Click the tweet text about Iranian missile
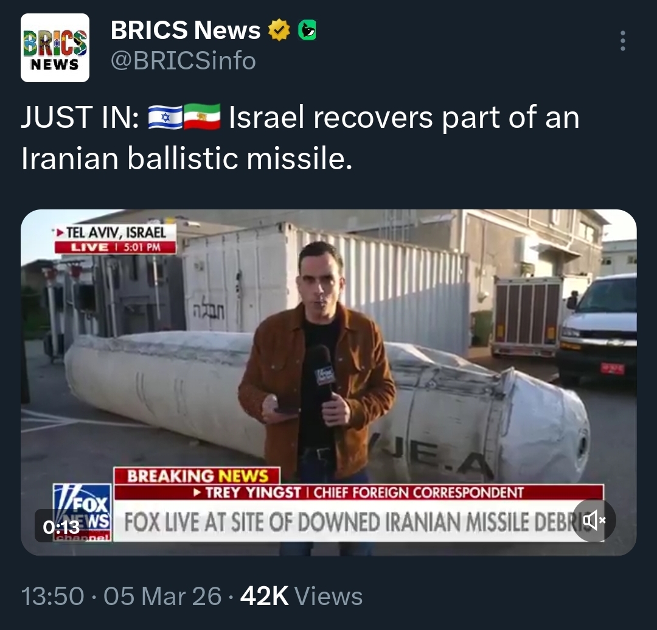Image resolution: width=657 pixels, height=630 pixels. click(x=300, y=138)
